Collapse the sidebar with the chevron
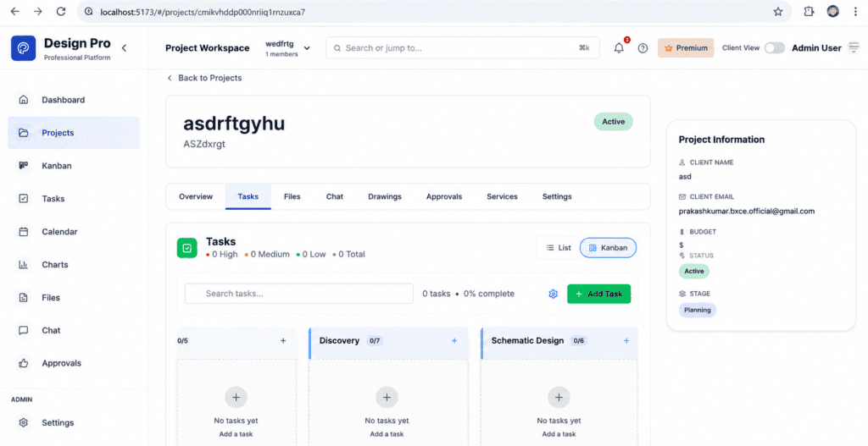The height and width of the screenshot is (446, 868). point(124,48)
